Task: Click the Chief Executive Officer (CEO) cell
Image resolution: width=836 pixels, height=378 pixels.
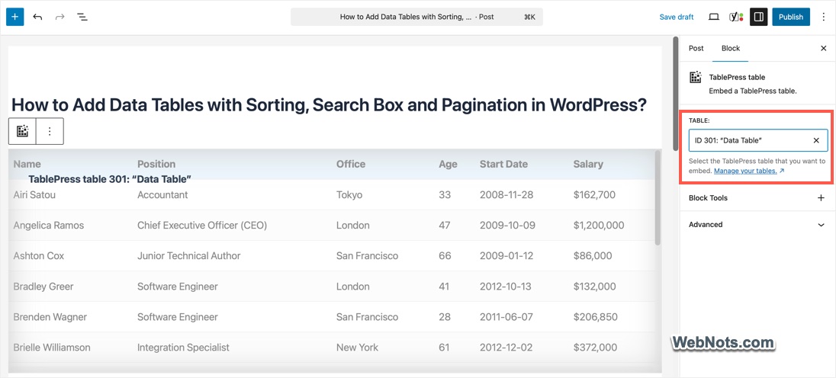Action: tap(202, 226)
